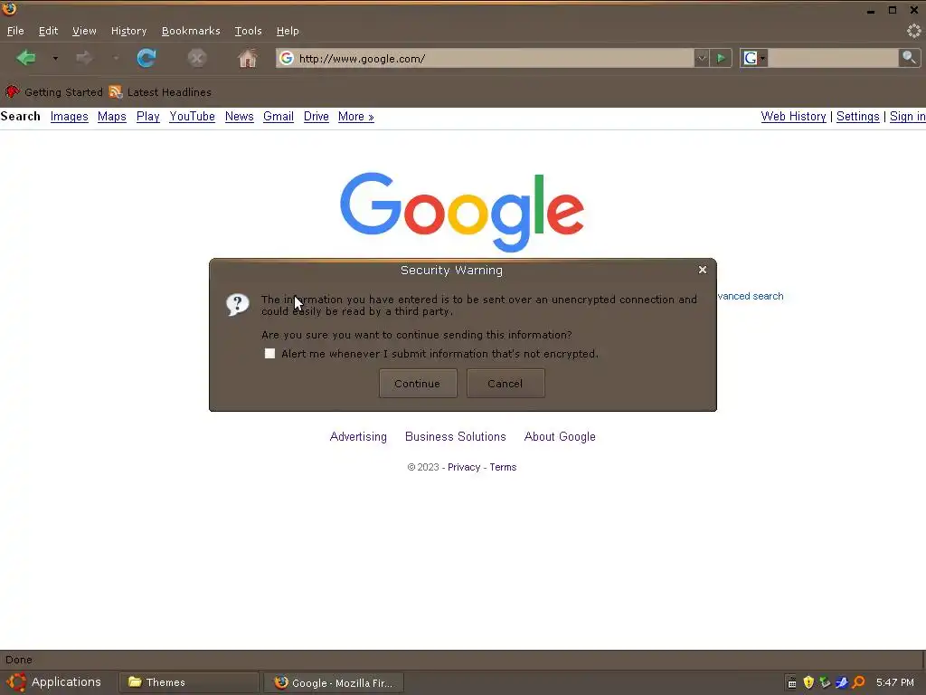This screenshot has width=926, height=695.
Task: Click the magnifier search button in the search box
Action: 909,58
